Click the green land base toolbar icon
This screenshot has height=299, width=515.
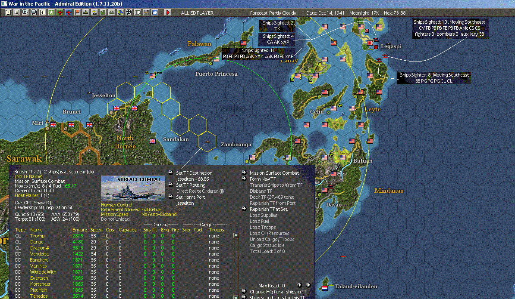point(103,12)
